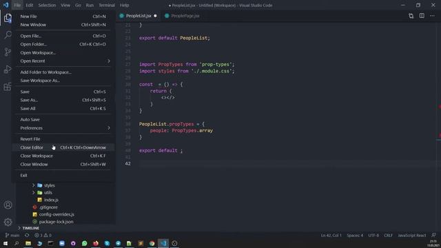The image size is (441, 248).
Task: Open WhatsApp from the taskbar
Action: click(x=84, y=243)
